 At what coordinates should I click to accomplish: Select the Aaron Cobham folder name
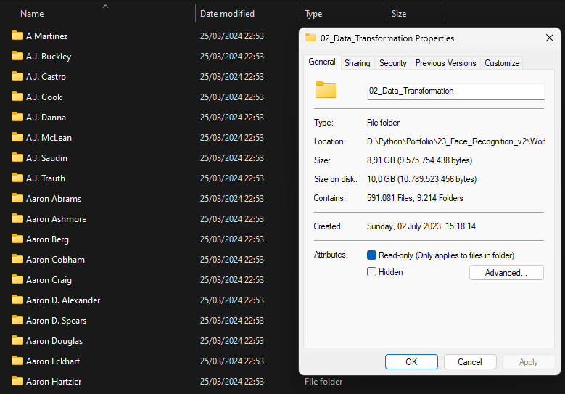click(55, 260)
